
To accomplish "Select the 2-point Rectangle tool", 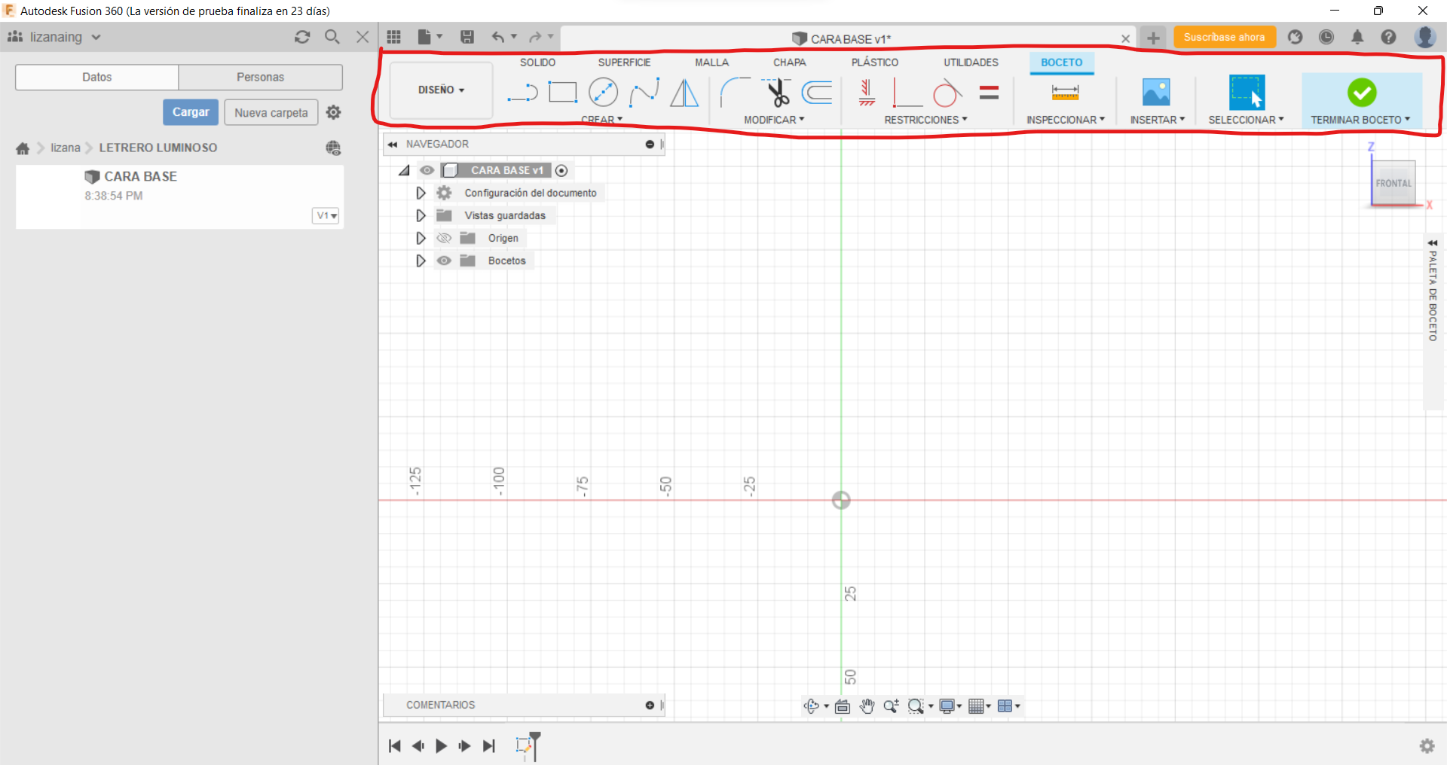I will tap(564, 91).
